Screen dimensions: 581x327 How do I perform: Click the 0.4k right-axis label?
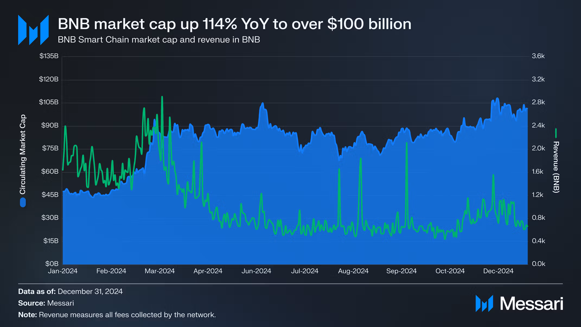538,241
